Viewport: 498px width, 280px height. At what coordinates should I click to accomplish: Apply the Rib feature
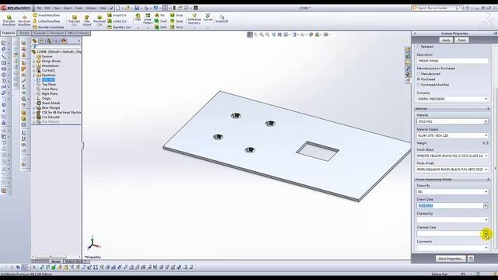pyautogui.click(x=160, y=16)
